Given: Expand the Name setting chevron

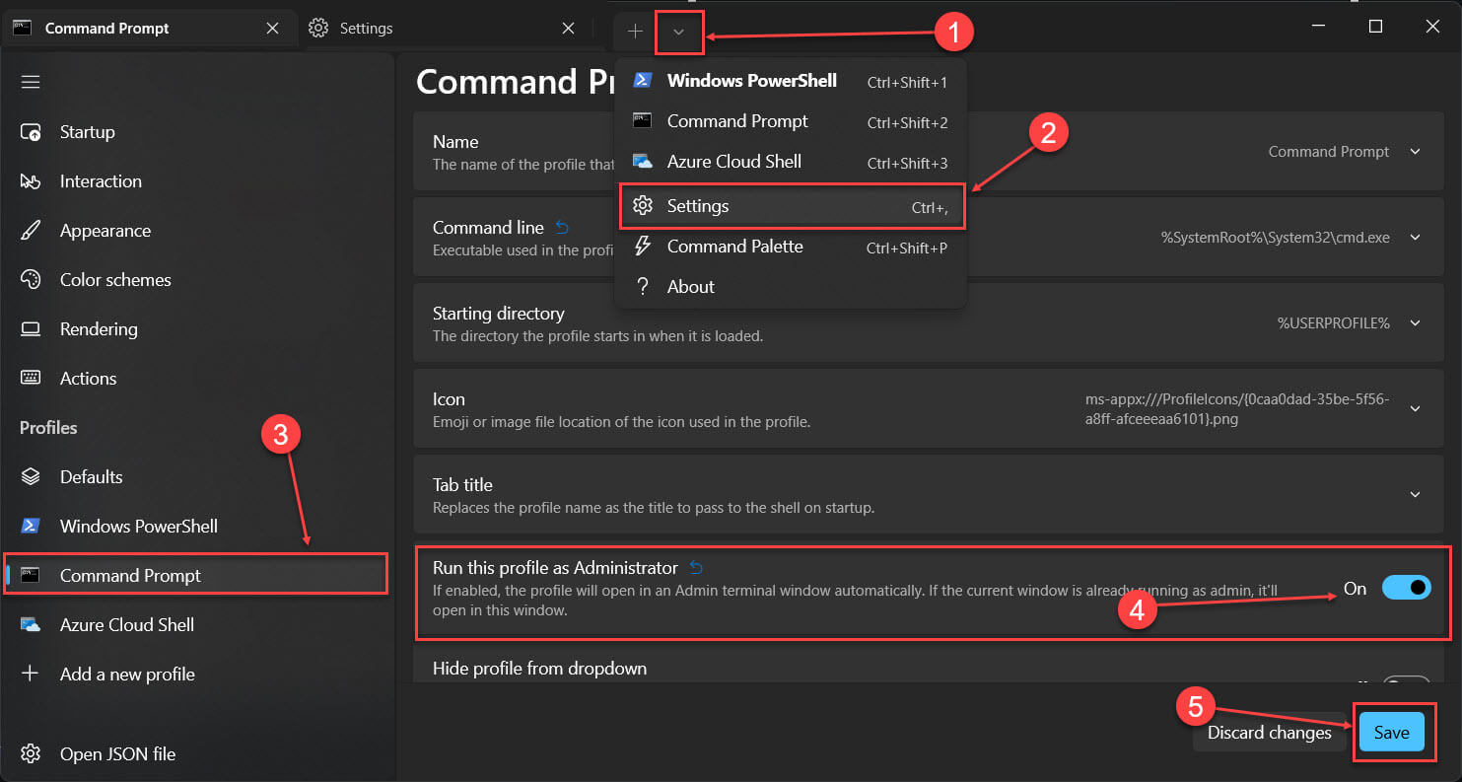Looking at the screenshot, I should (x=1415, y=152).
